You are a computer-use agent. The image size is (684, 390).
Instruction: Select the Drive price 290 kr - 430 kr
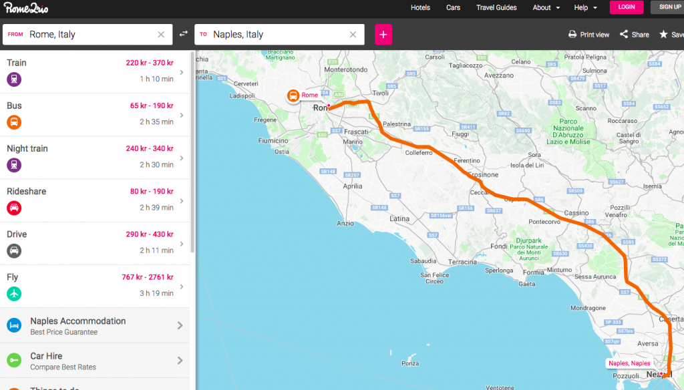(150, 234)
